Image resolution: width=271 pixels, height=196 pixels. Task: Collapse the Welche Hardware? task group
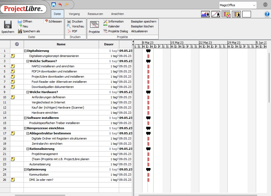(28, 92)
